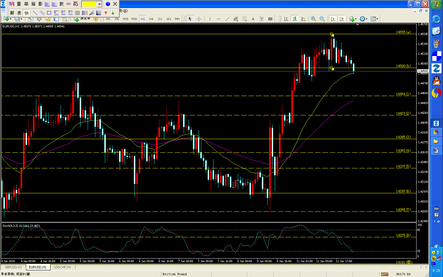Select the text label T tool
This screenshot has width=443, height=277.
click(262, 19)
